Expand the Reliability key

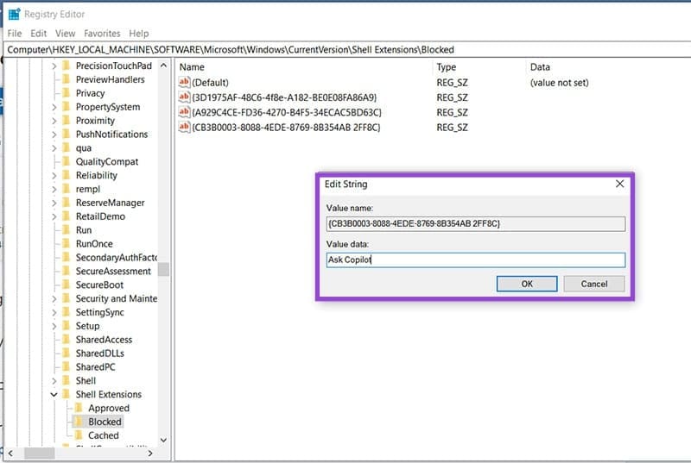click(x=54, y=175)
